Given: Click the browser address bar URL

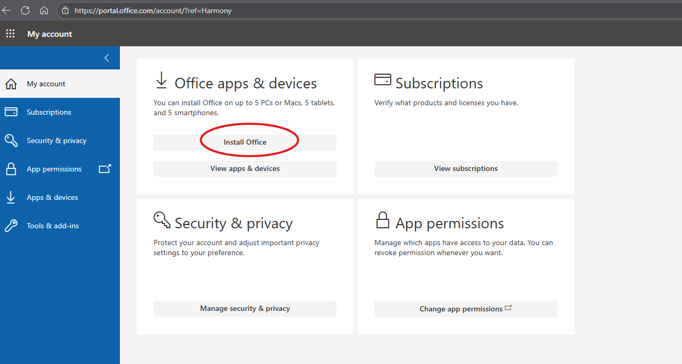Looking at the screenshot, I should point(152,11).
